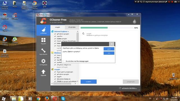Viewport: 180px width, 101px height.
Task: Open the gota desktop icon
Action: pyautogui.click(x=44, y=4)
